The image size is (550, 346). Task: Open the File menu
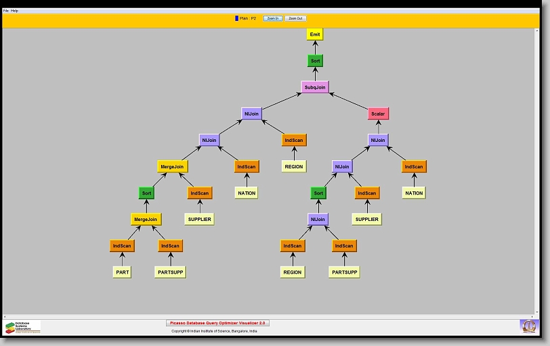click(x=6, y=11)
